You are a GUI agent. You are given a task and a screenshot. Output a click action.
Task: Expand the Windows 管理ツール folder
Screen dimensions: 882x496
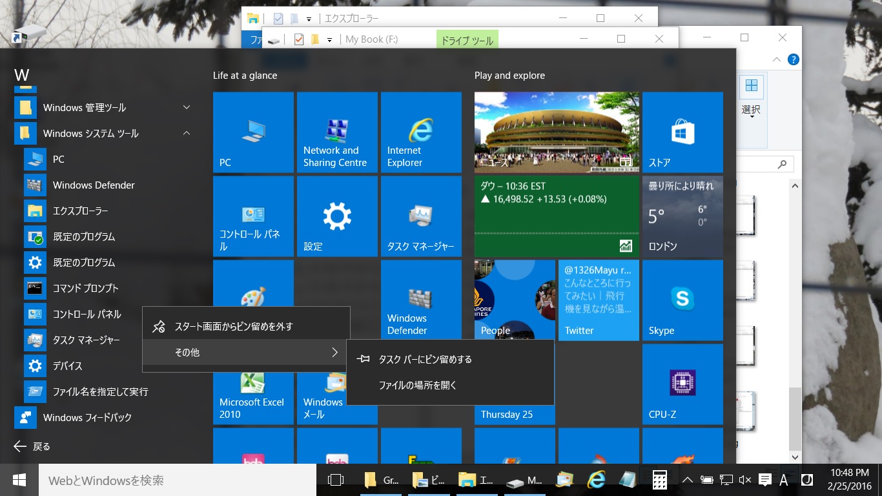(x=103, y=108)
